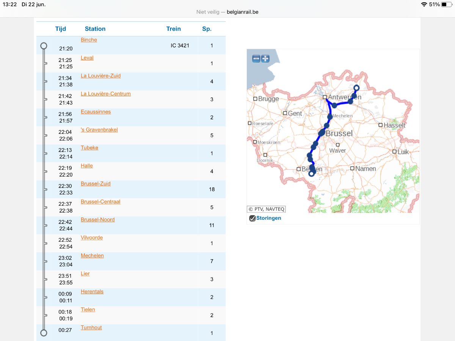Zoom out the route map
Image resolution: width=455 pixels, height=341 pixels.
pos(256,59)
